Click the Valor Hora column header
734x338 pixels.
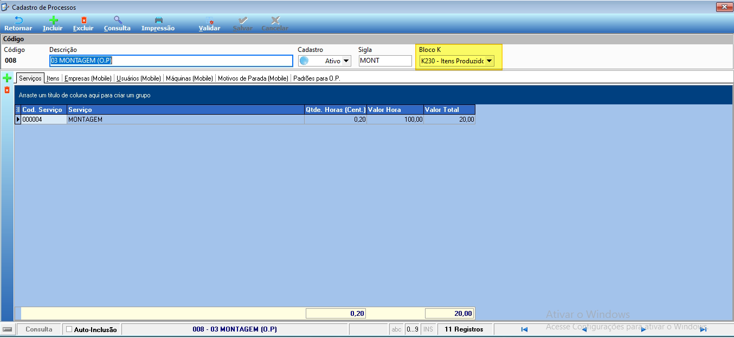coord(395,109)
